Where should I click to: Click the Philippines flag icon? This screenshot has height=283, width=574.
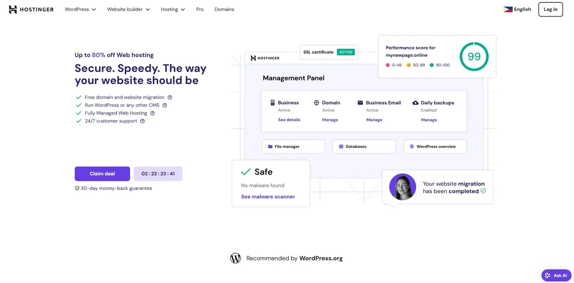click(x=508, y=10)
